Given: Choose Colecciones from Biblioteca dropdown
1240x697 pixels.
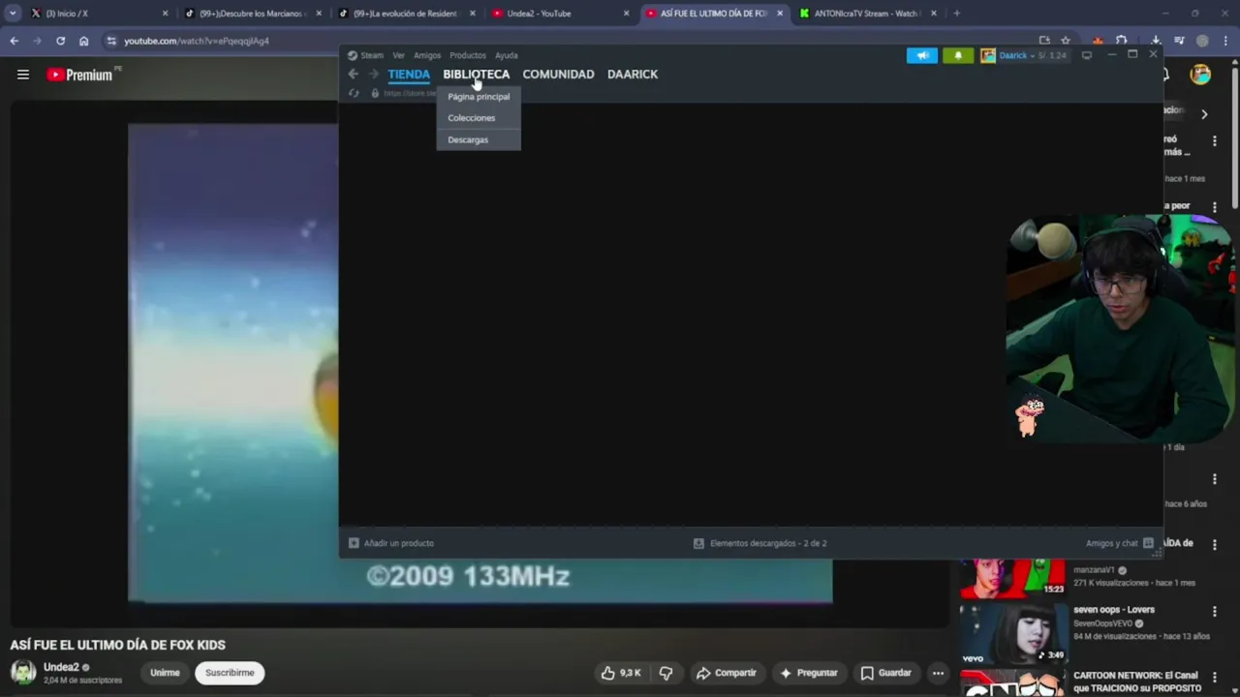Looking at the screenshot, I should coord(479,118).
